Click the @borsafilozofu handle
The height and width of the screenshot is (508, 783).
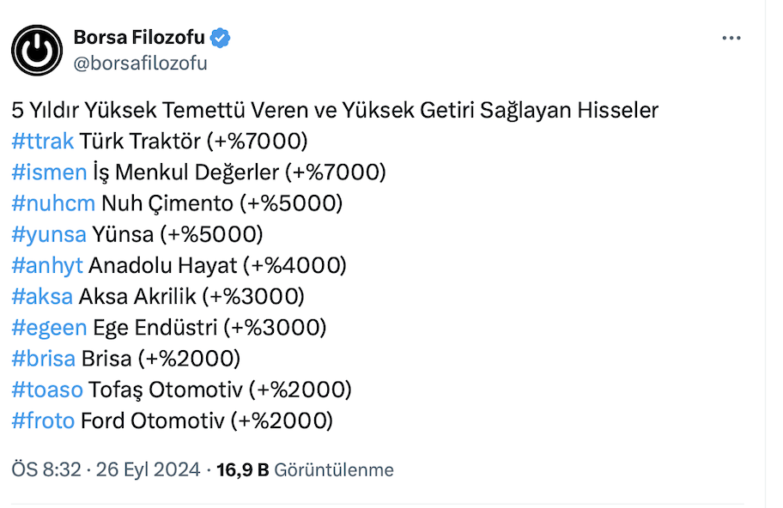140,63
